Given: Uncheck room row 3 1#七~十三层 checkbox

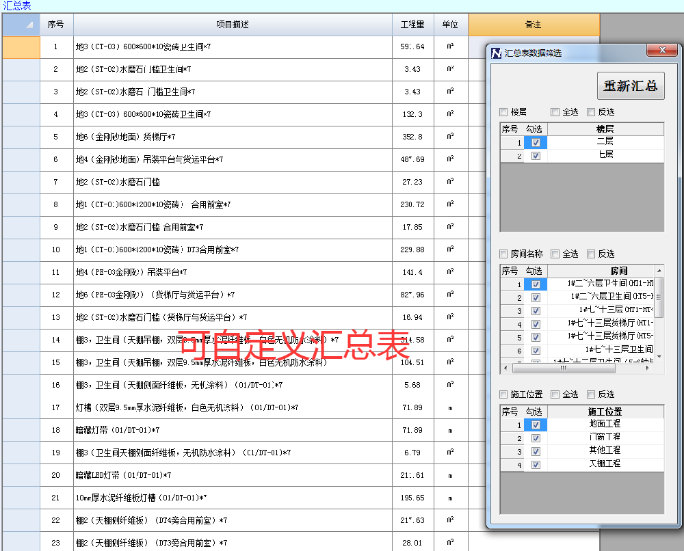Looking at the screenshot, I should [x=536, y=311].
